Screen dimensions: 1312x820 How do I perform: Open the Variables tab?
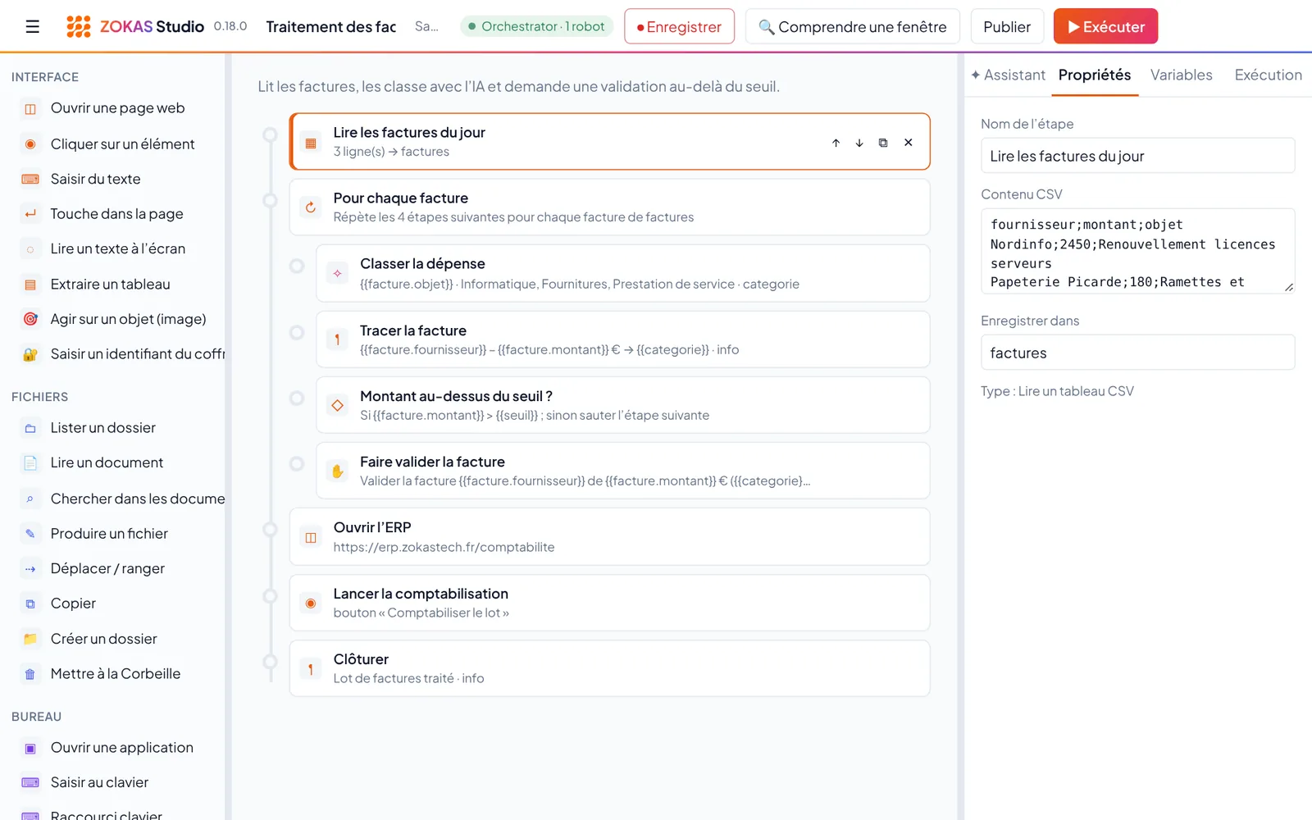(1181, 75)
